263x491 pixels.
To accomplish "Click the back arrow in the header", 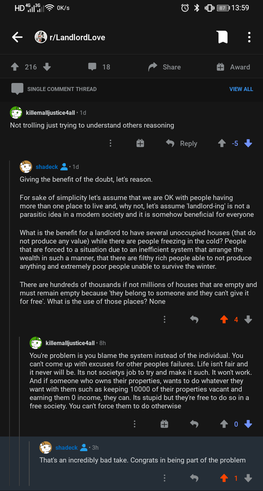I will (17, 37).
